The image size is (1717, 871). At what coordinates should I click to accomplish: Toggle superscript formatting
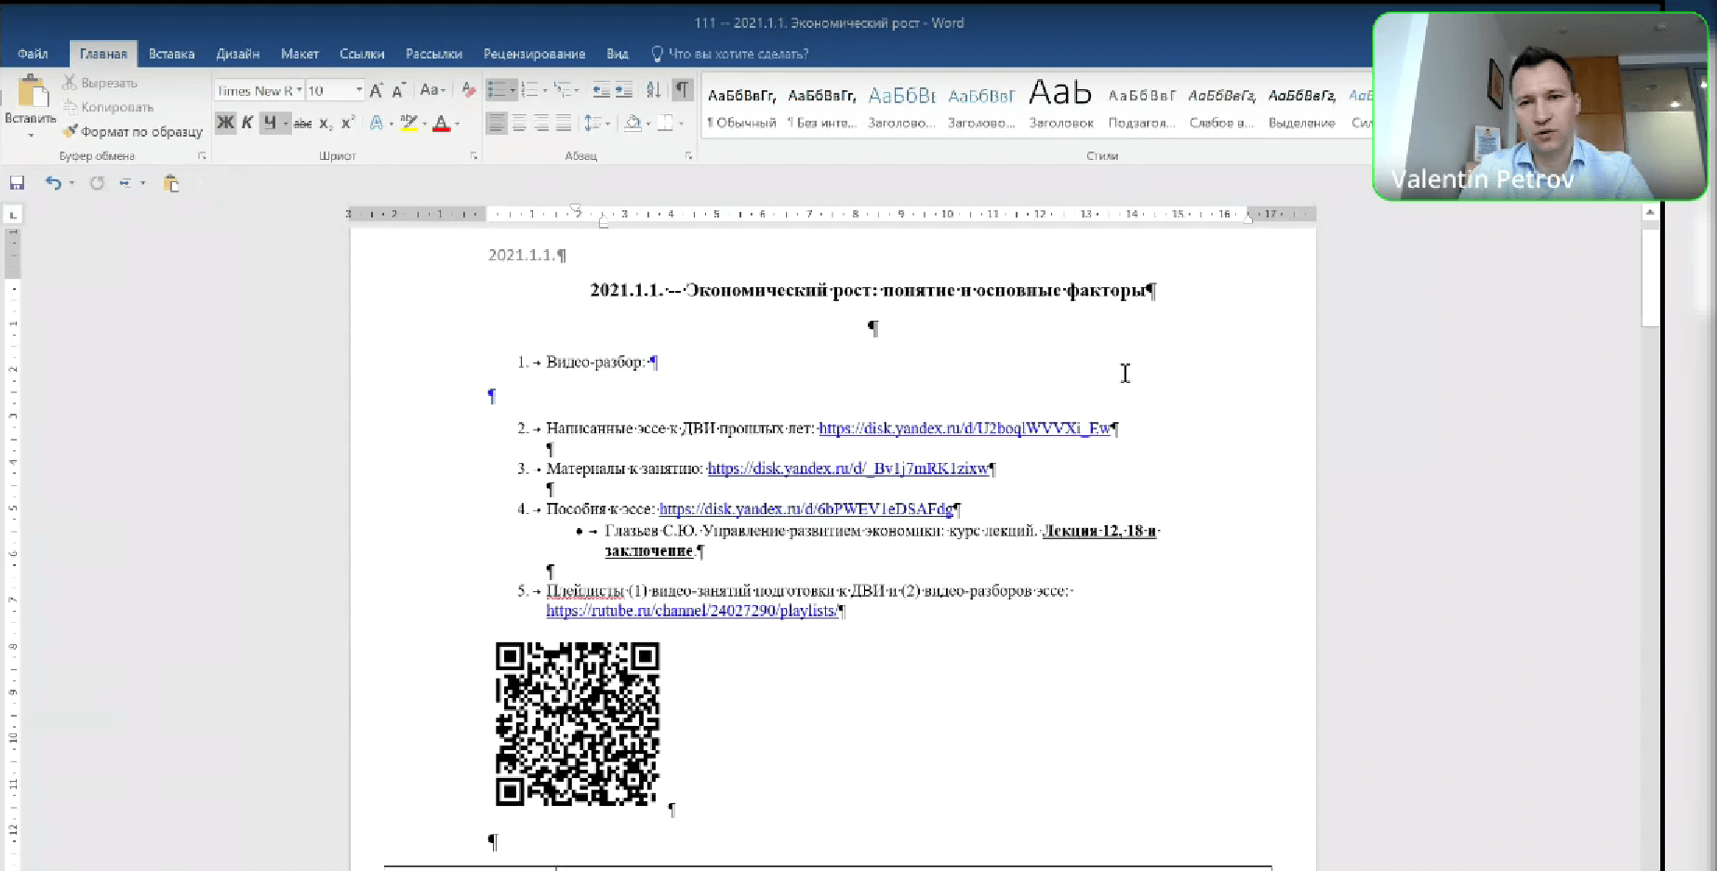tap(348, 123)
